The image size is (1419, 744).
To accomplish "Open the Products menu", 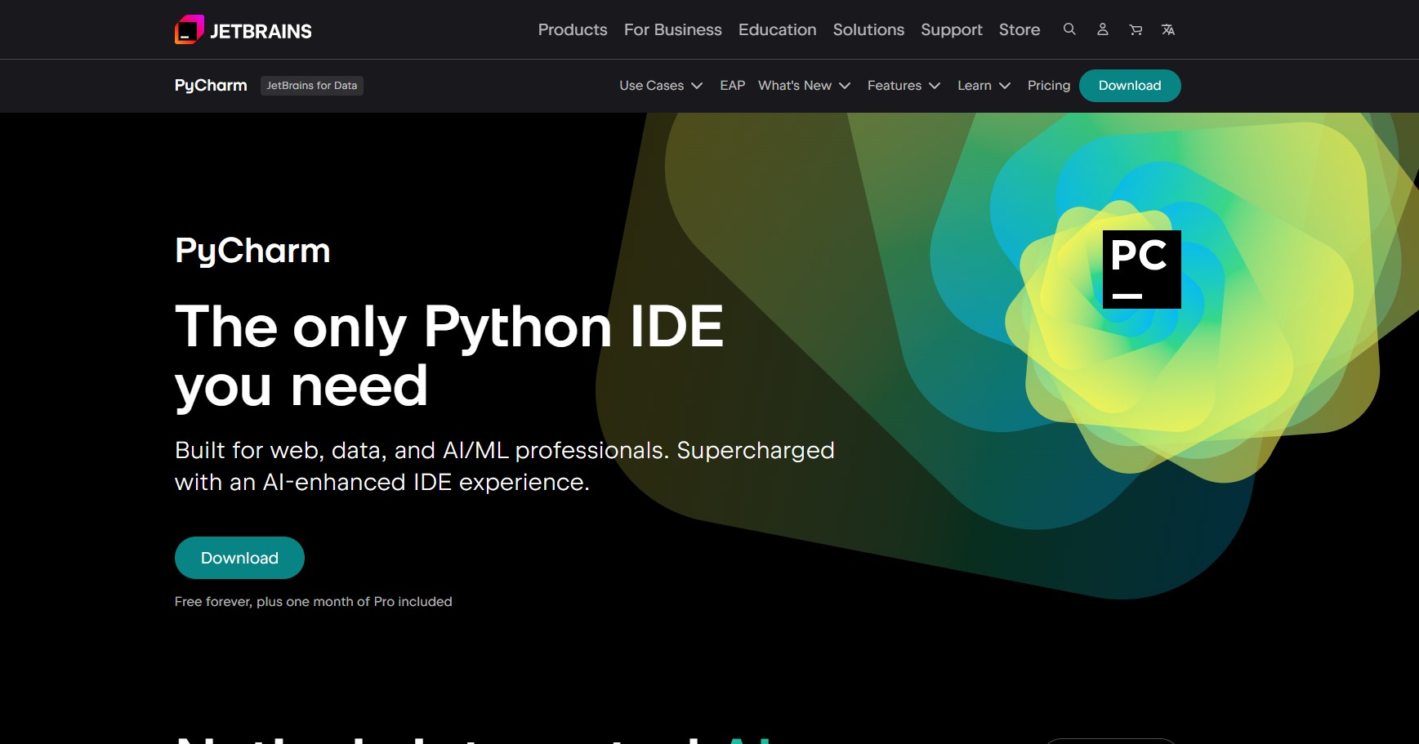I will coord(573,29).
